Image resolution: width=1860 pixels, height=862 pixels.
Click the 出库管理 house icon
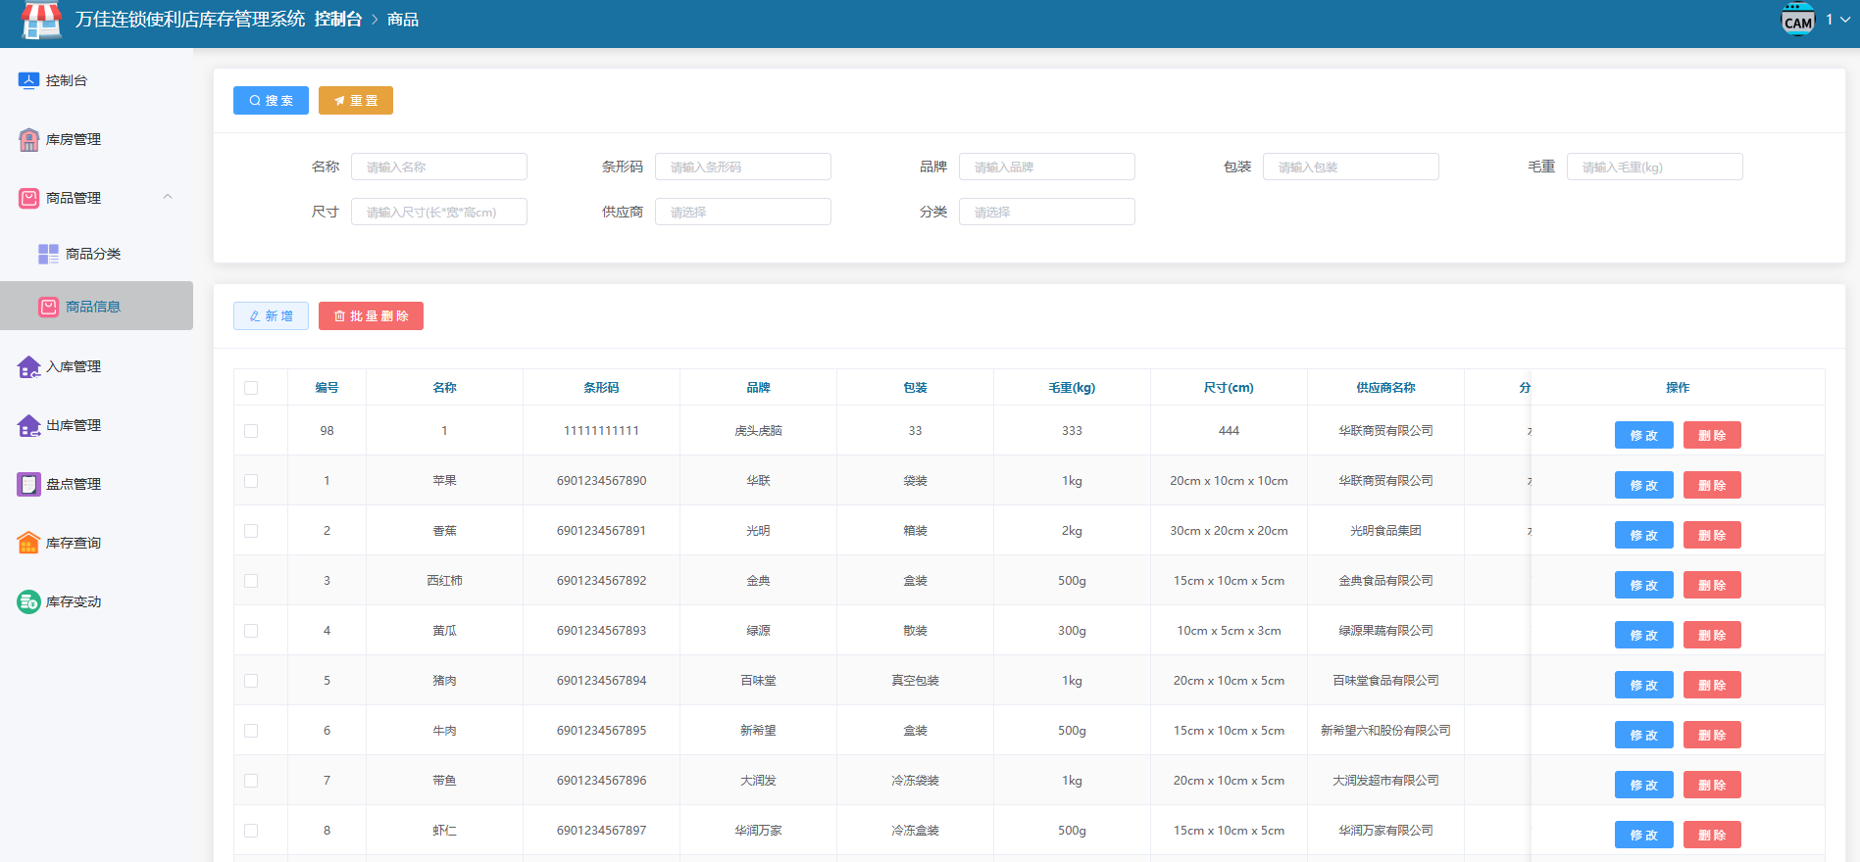pos(28,426)
